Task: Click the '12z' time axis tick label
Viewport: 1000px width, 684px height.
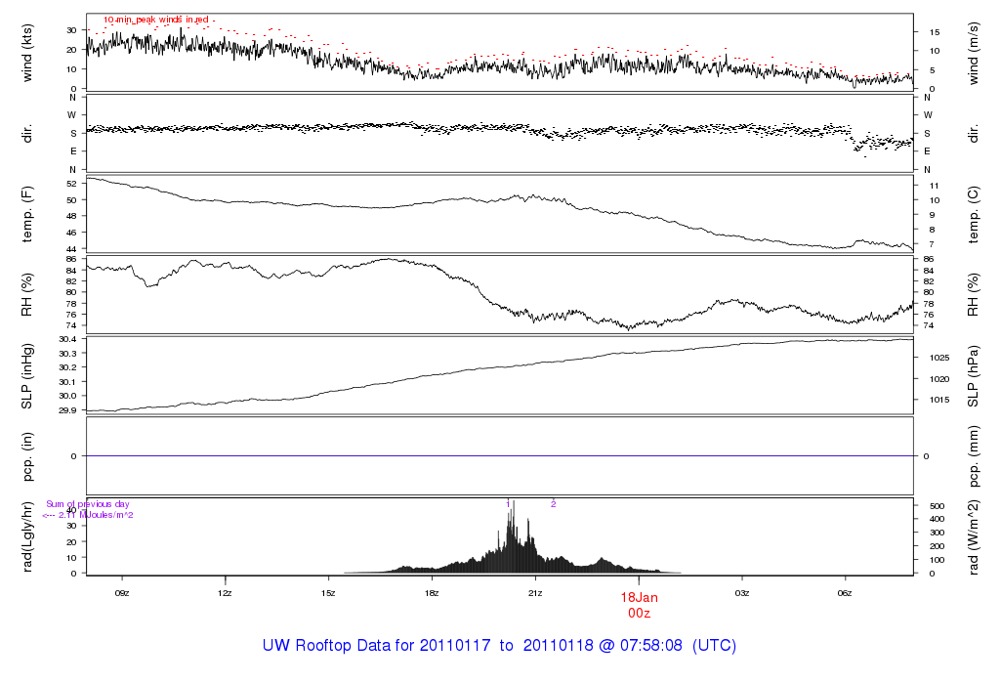Action: (225, 593)
